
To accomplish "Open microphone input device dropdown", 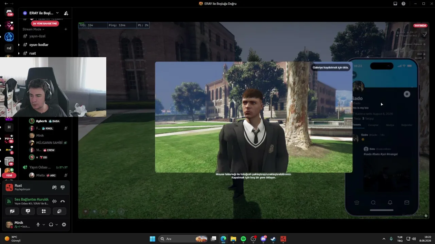I will click(44, 225).
